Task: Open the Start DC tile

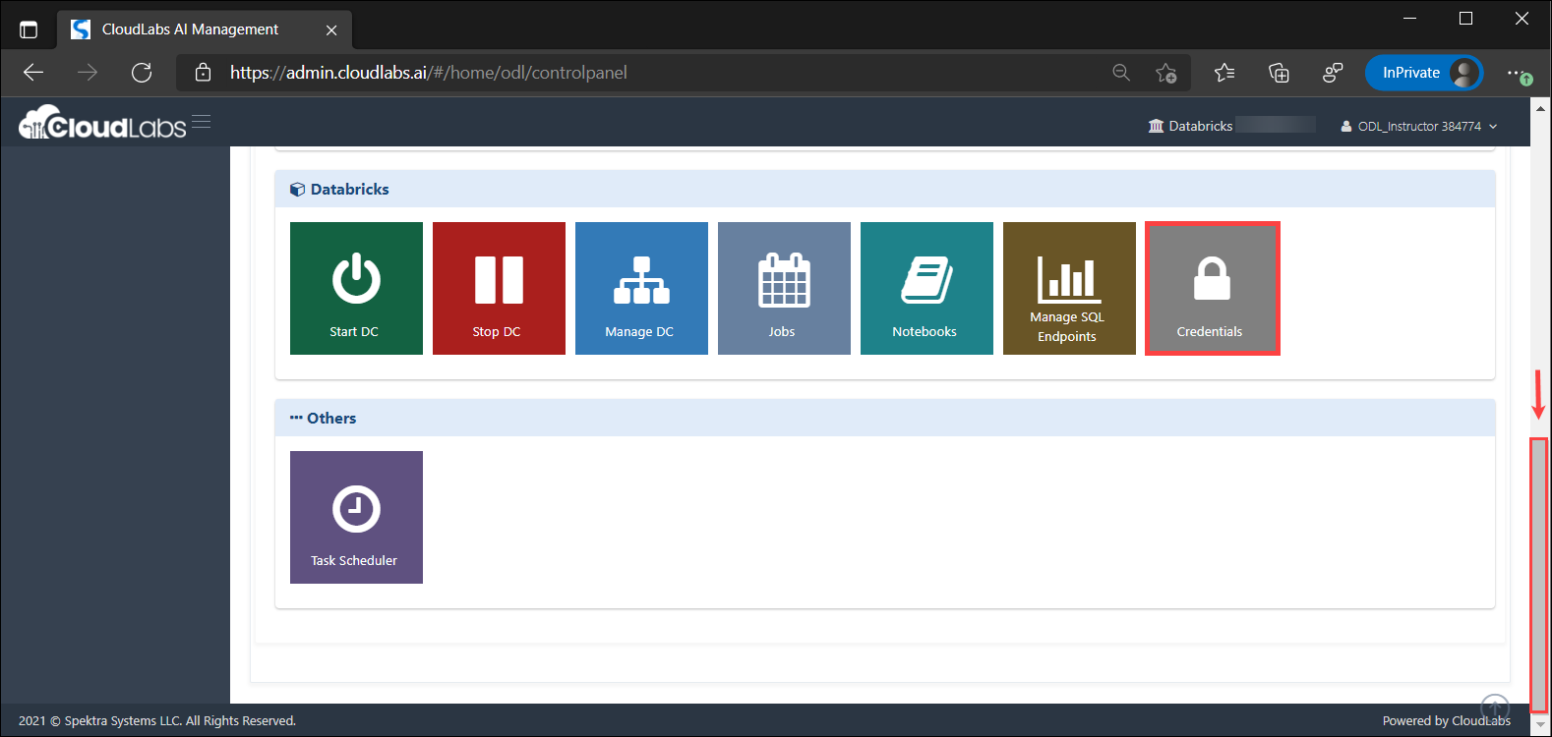Action: click(356, 288)
